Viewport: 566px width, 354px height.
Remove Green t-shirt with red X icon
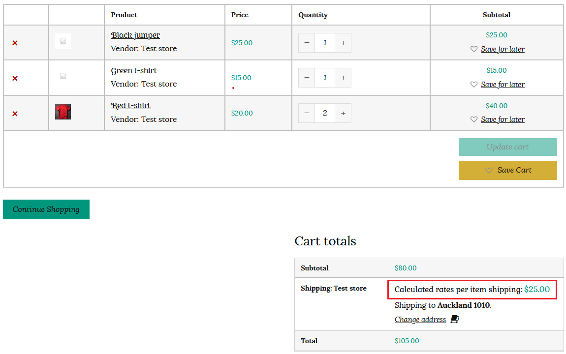pos(15,78)
